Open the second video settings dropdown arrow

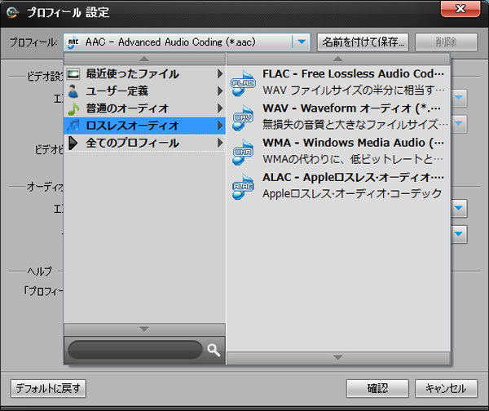(459, 124)
